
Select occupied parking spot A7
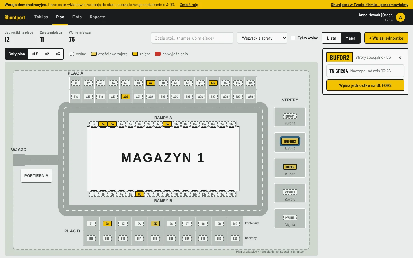151,83
